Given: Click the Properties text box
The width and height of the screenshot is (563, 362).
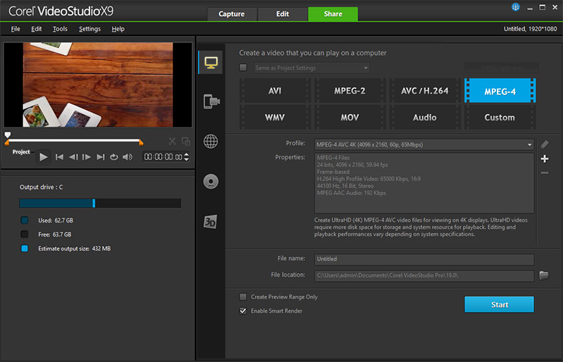Looking at the screenshot, I should (x=424, y=183).
